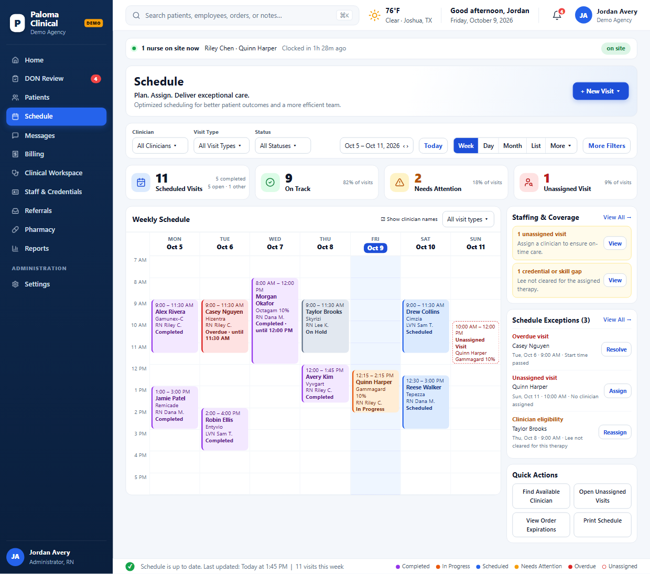The image size is (650, 574).
Task: Click the search patients input field
Action: [x=242, y=15]
